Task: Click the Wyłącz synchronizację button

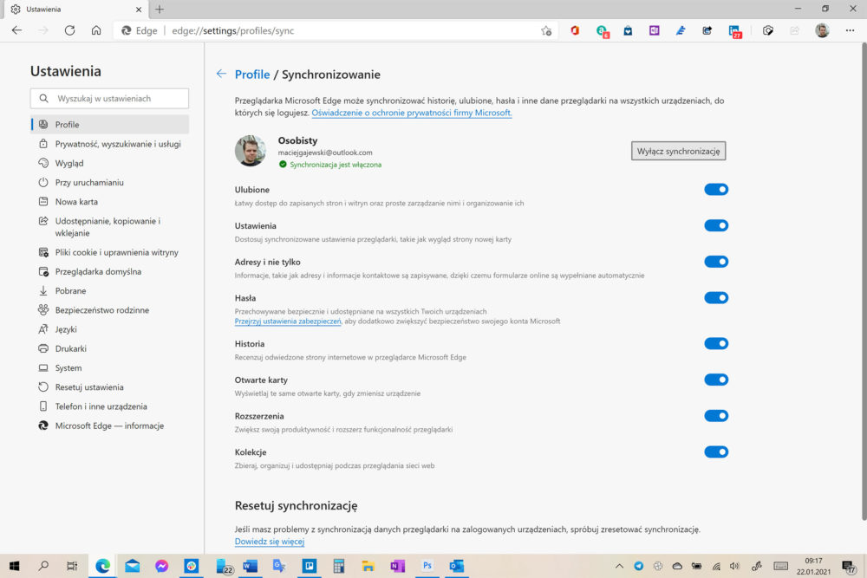Action: [679, 151]
